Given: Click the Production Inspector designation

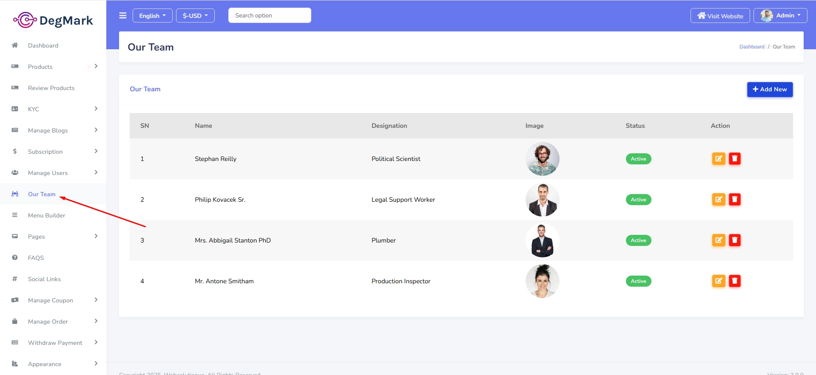Looking at the screenshot, I should coord(401,281).
